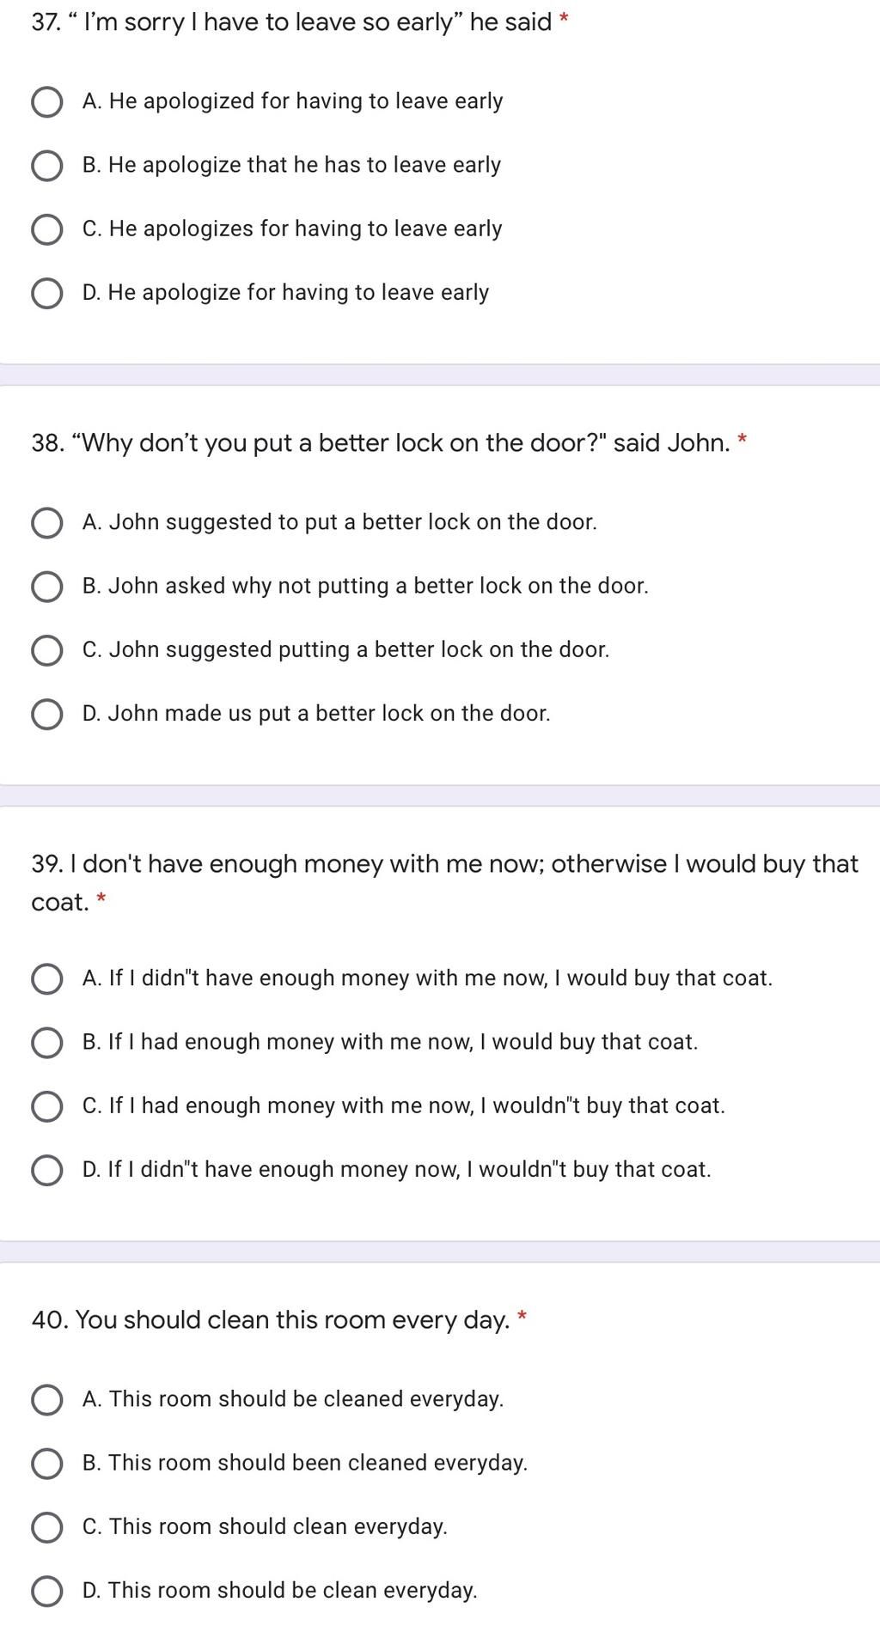
Task: Choose 'John made us put a better lock'
Action: pyautogui.click(x=46, y=714)
